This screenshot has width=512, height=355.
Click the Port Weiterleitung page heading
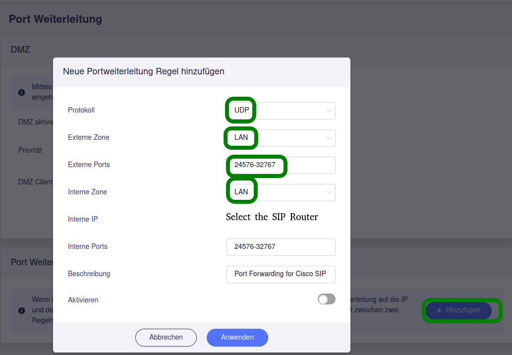pyautogui.click(x=56, y=19)
